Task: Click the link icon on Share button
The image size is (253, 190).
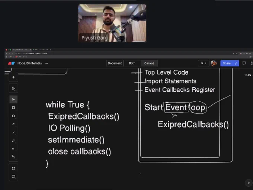Action: tap(236, 63)
